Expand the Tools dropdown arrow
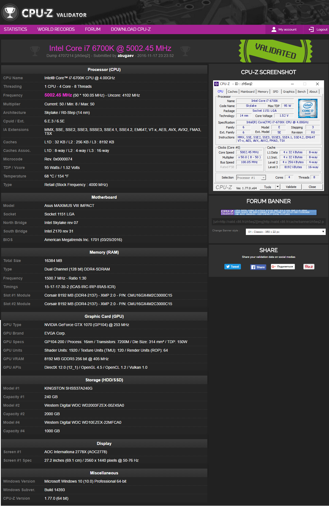 click(278, 187)
